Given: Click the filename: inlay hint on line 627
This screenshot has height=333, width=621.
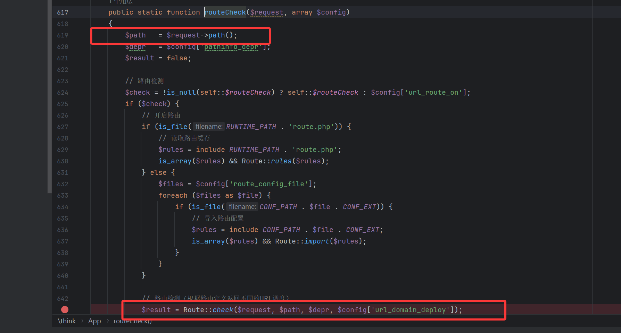Looking at the screenshot, I should coord(209,127).
